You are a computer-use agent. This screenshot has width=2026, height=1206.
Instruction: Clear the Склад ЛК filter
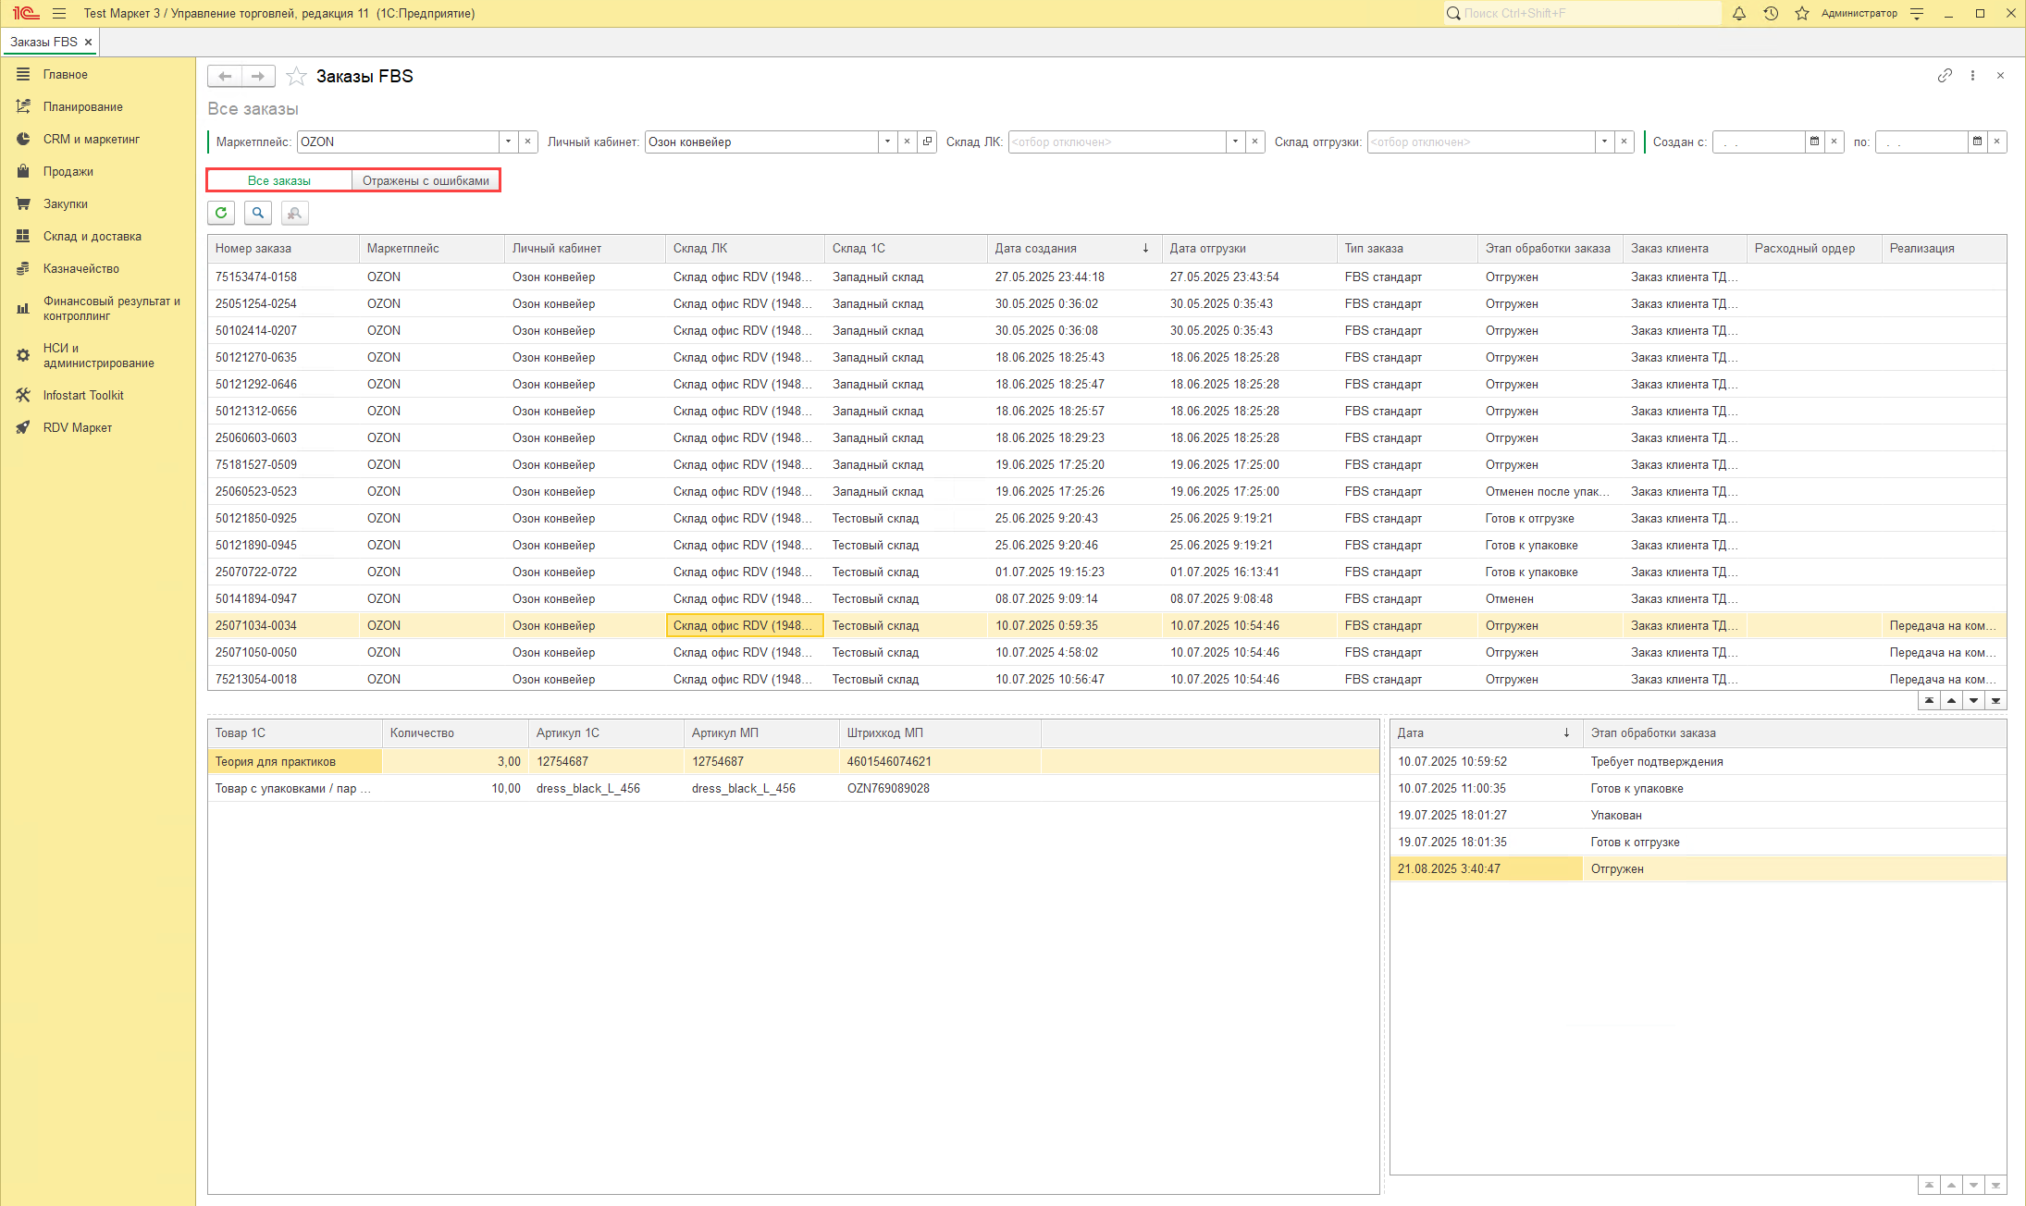(1254, 142)
